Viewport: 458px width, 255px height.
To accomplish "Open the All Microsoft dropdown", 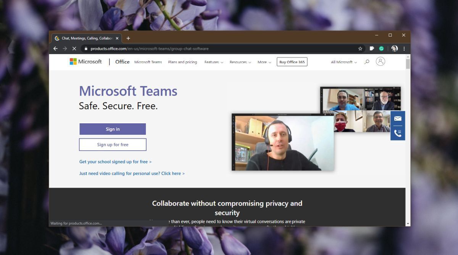I will click(x=343, y=62).
